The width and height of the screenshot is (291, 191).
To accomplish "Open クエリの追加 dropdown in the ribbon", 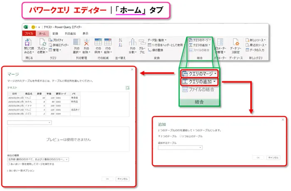I will coord(199,45).
